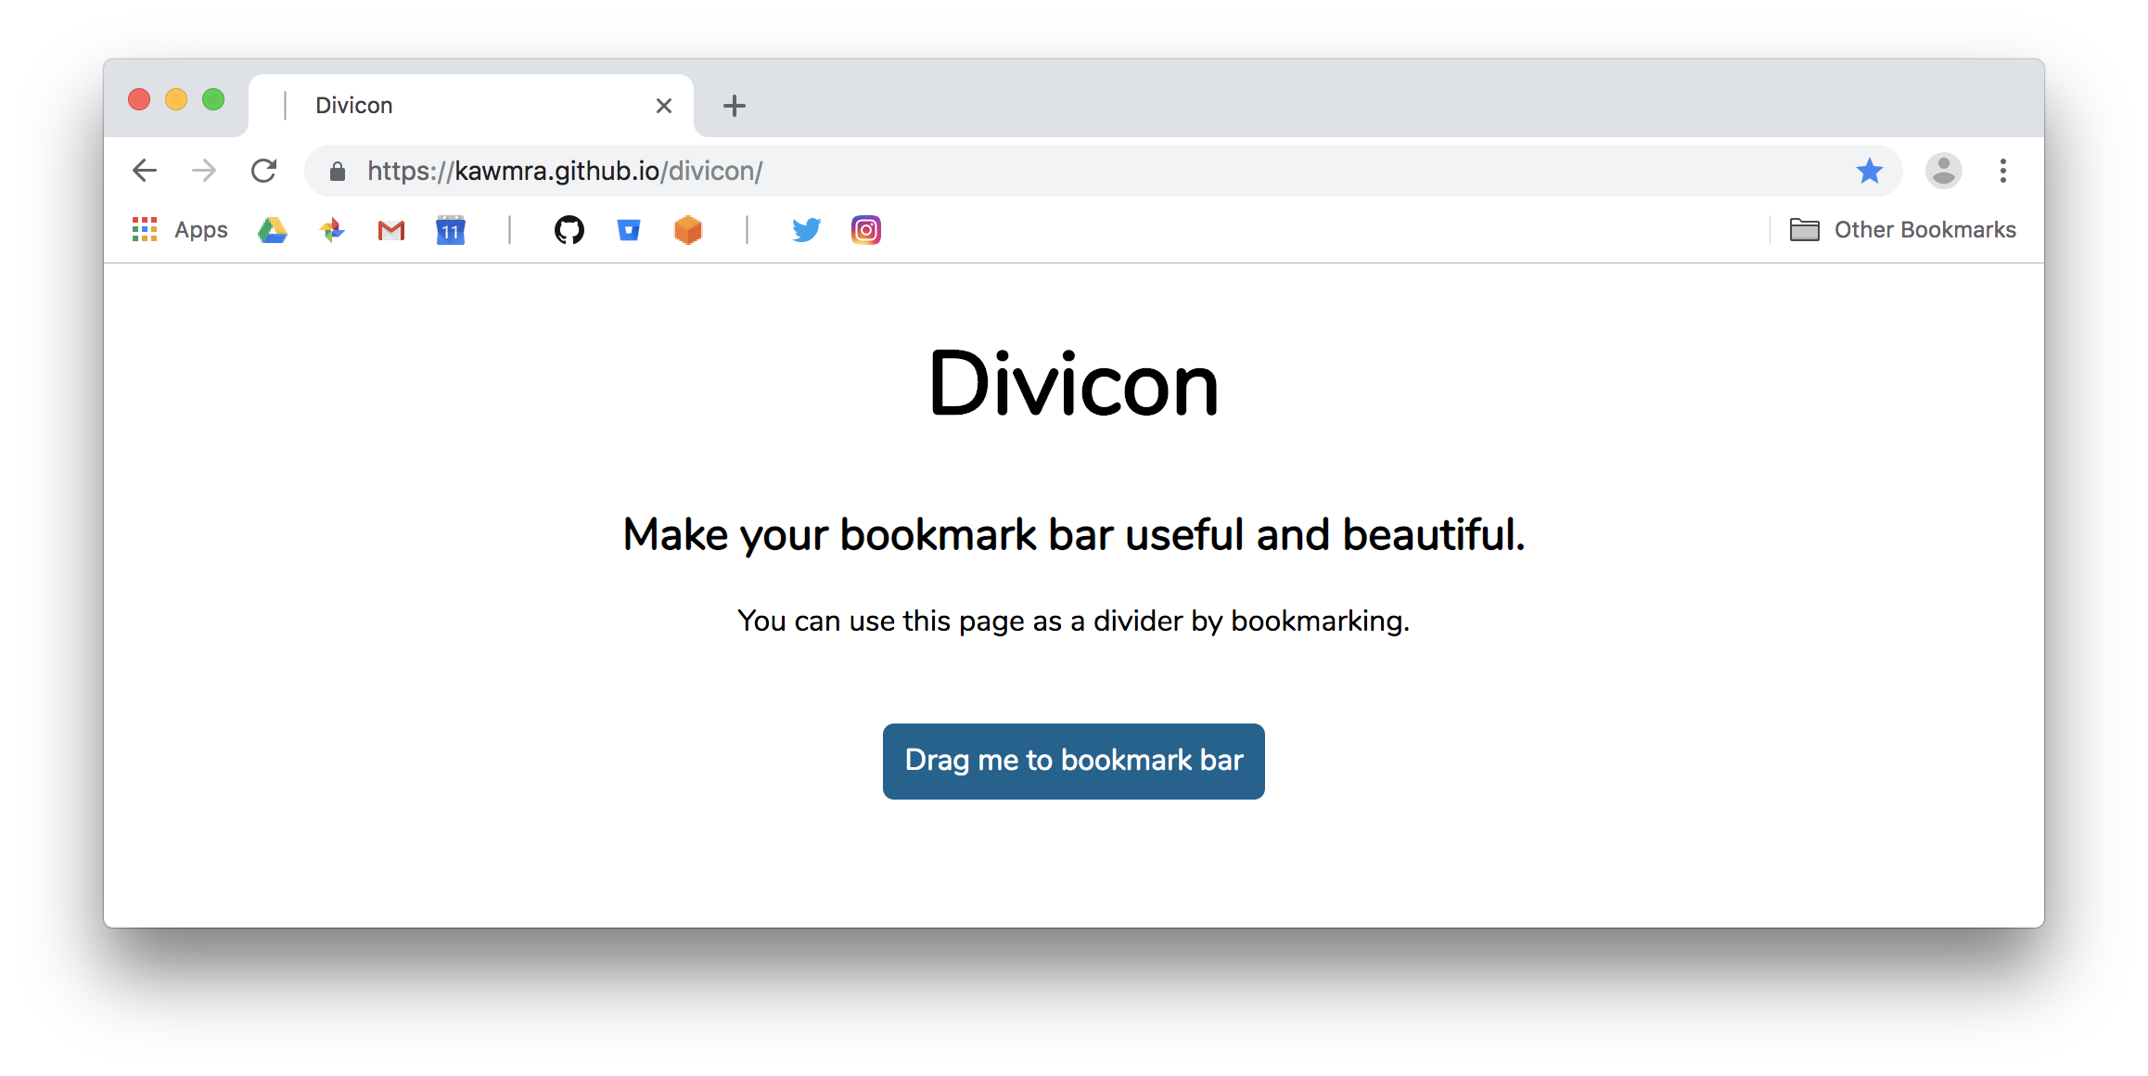
Task: Click Drag me to bookmark bar button
Action: point(1073,761)
